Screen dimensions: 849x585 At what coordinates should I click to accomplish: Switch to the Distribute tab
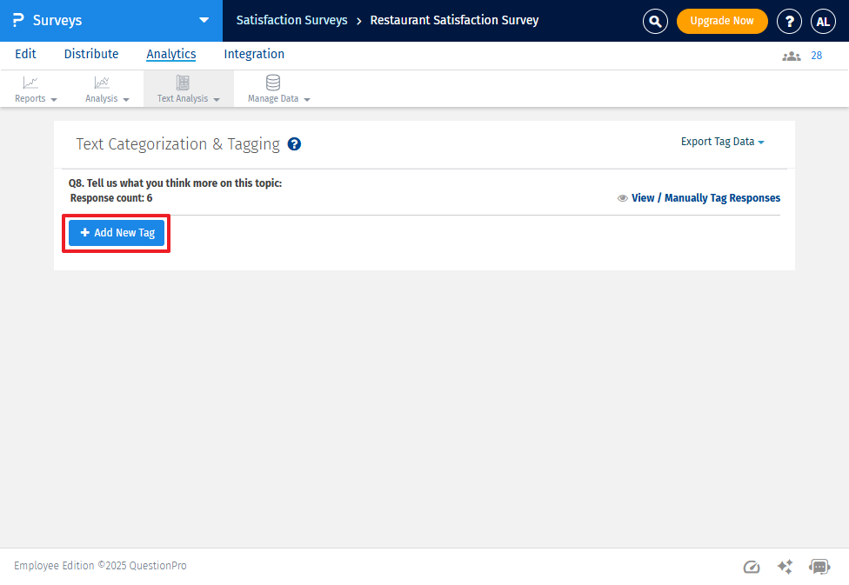point(91,54)
